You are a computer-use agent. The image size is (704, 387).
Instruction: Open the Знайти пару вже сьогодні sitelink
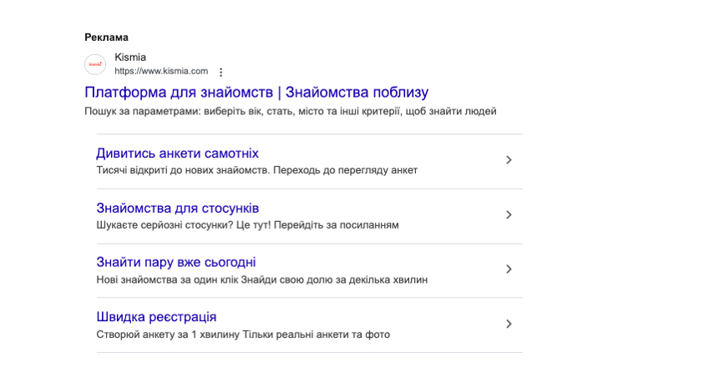[176, 263]
